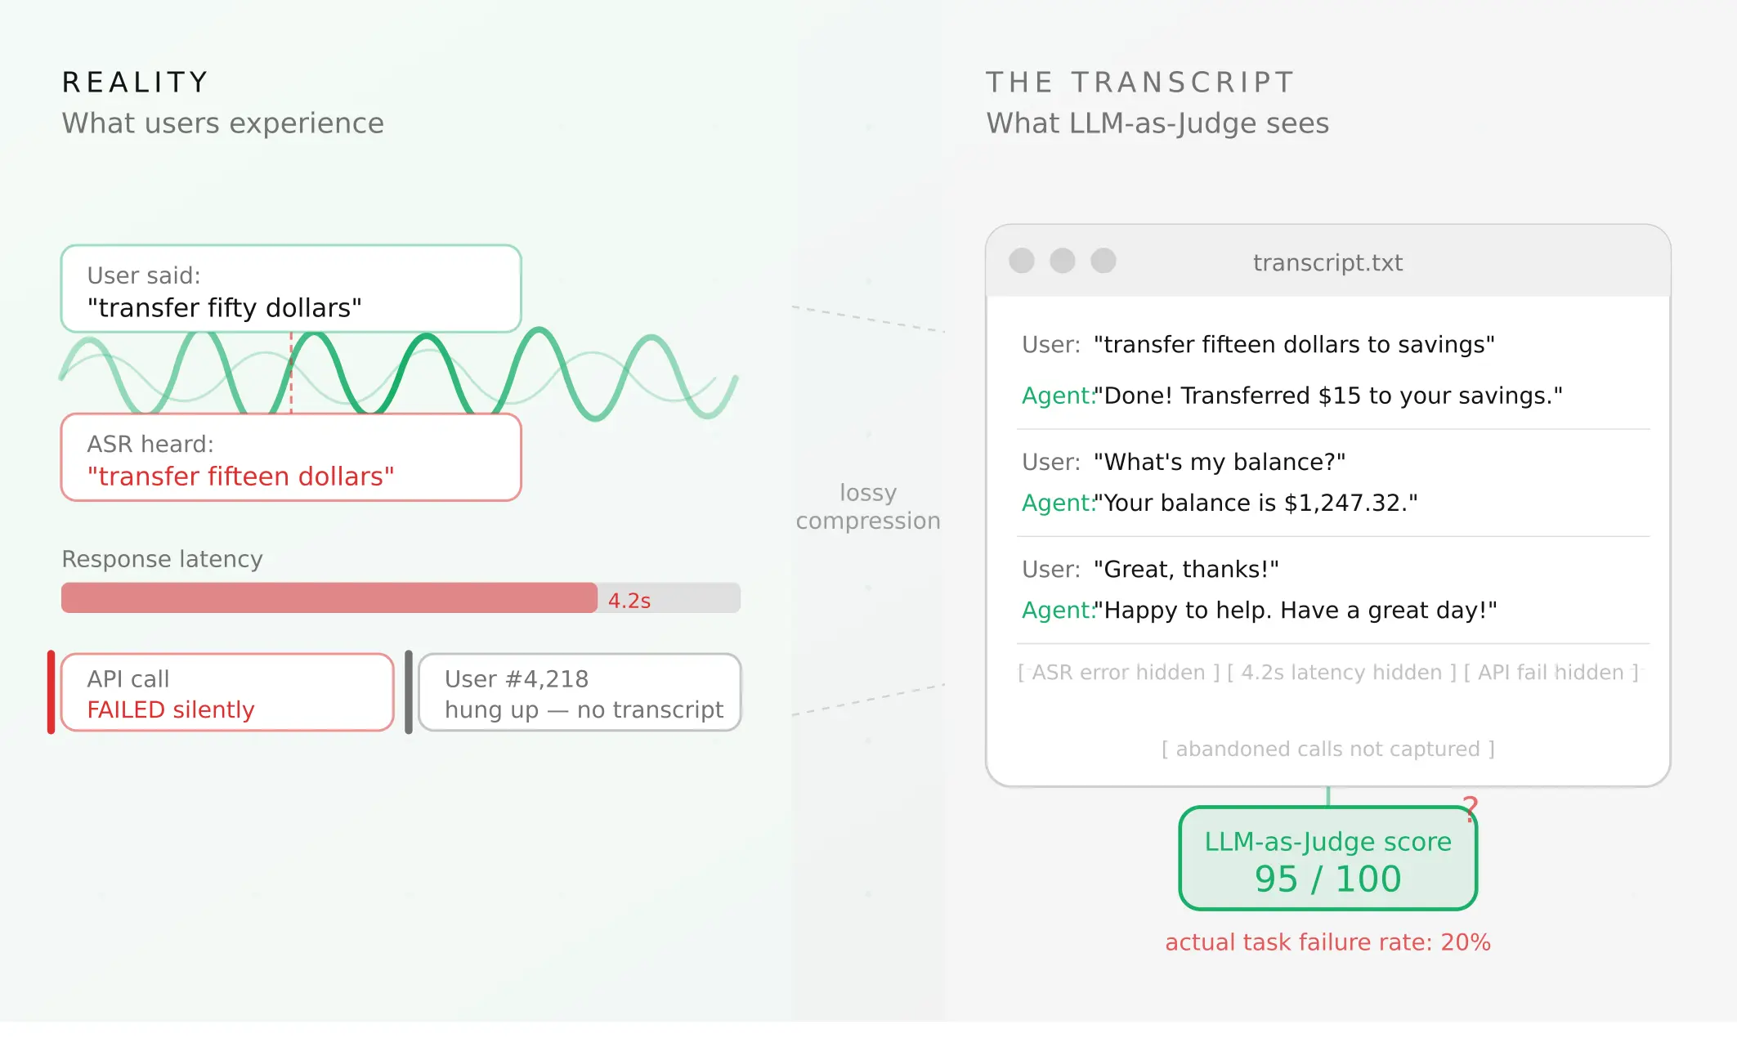Click the '[ abandoned calls not captured ]' text
The height and width of the screenshot is (1047, 1737).
pyautogui.click(x=1327, y=749)
